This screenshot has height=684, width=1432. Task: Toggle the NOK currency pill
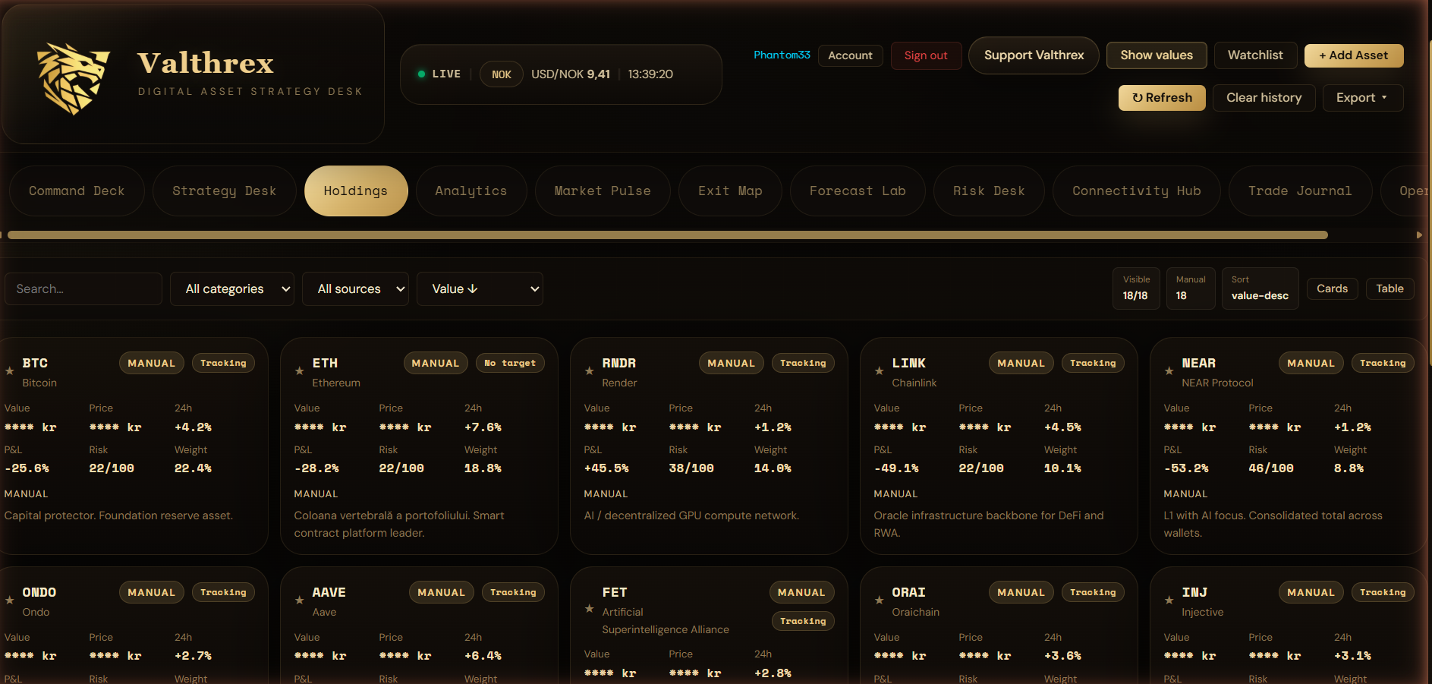(501, 74)
